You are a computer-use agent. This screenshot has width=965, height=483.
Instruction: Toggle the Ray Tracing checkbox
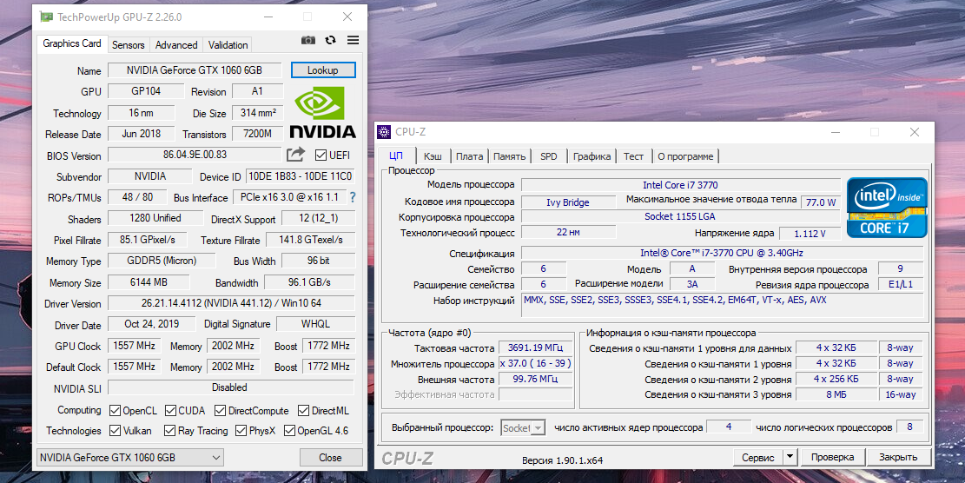[169, 431]
